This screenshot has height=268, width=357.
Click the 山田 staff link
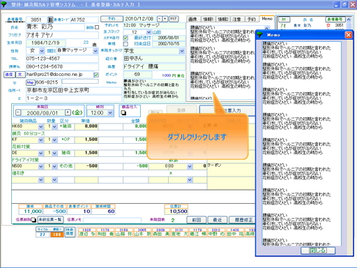pos(157,32)
